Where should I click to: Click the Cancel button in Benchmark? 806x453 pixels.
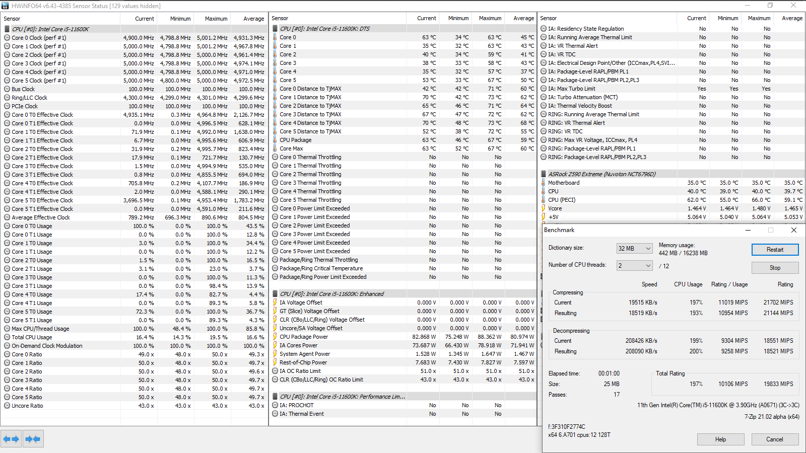pos(775,439)
